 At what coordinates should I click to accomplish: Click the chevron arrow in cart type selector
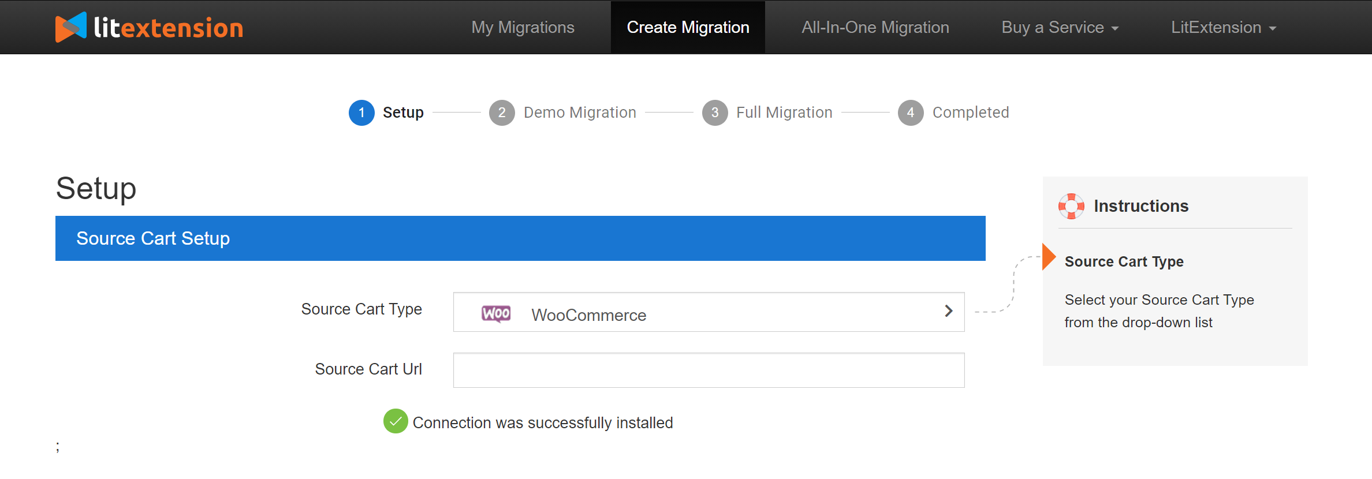[948, 311]
